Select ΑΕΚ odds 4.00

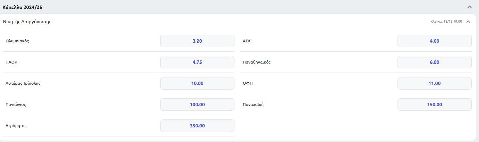pyautogui.click(x=435, y=41)
